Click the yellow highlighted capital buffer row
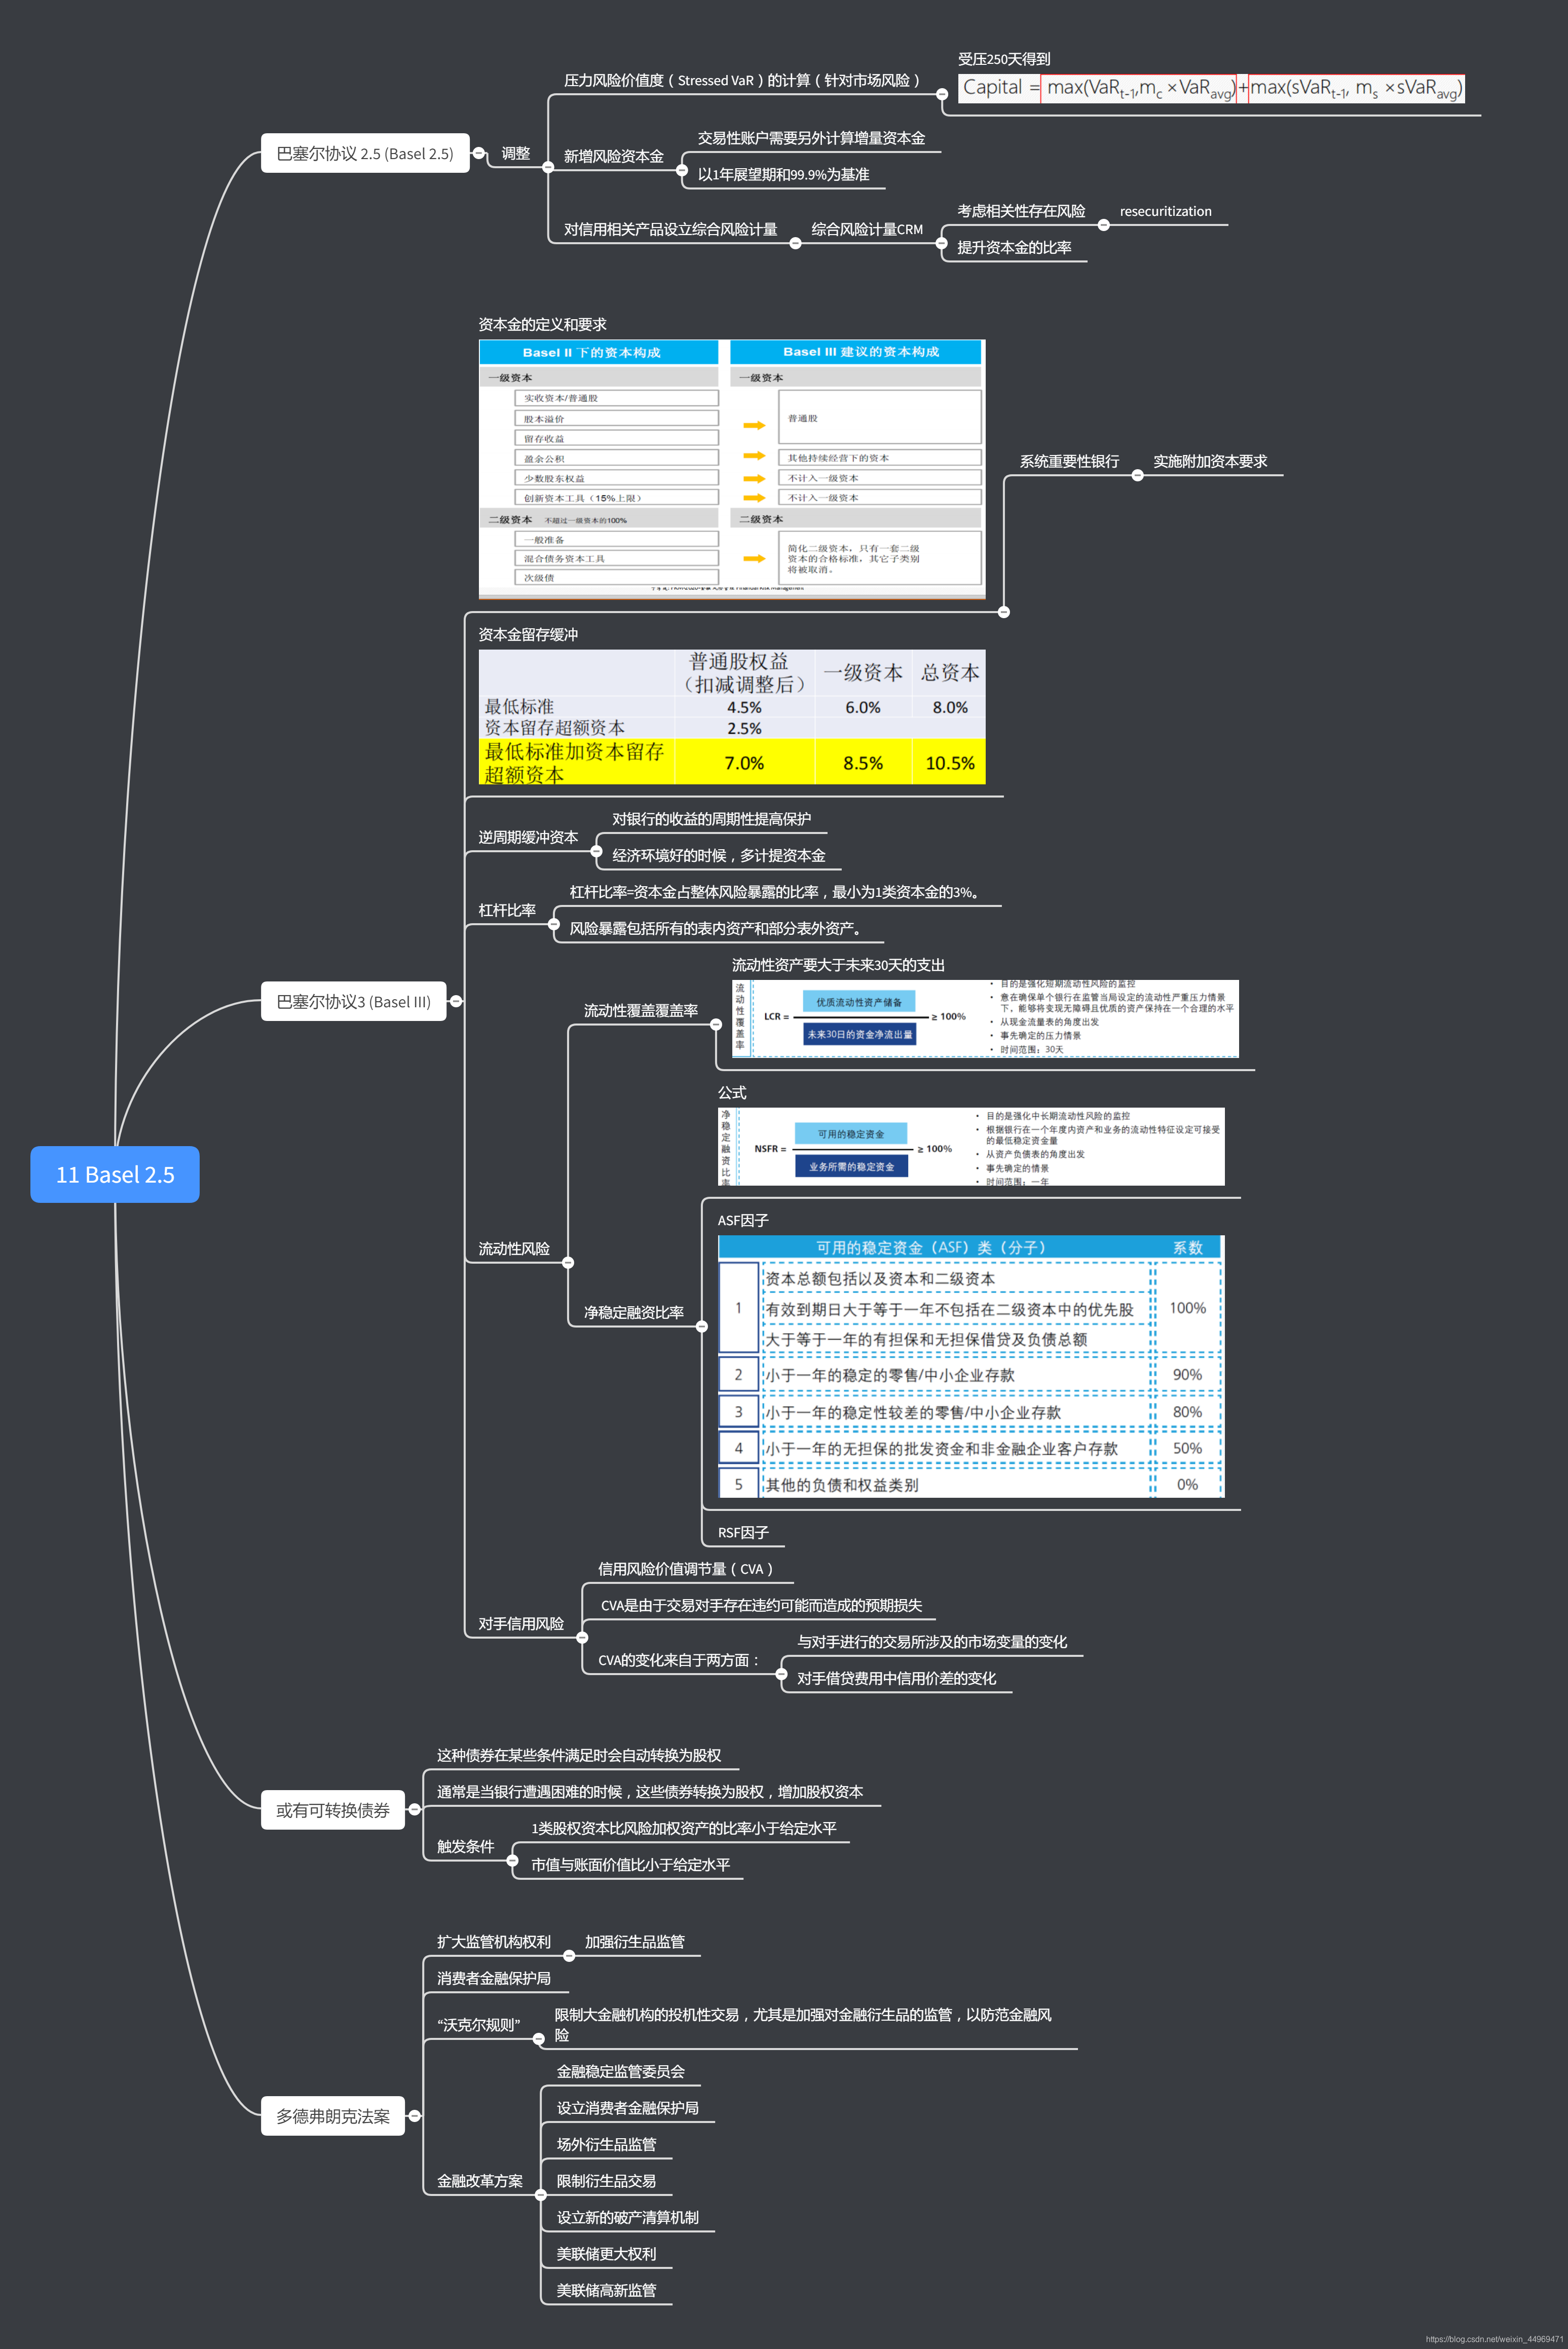The width and height of the screenshot is (1568, 2349). click(x=731, y=762)
